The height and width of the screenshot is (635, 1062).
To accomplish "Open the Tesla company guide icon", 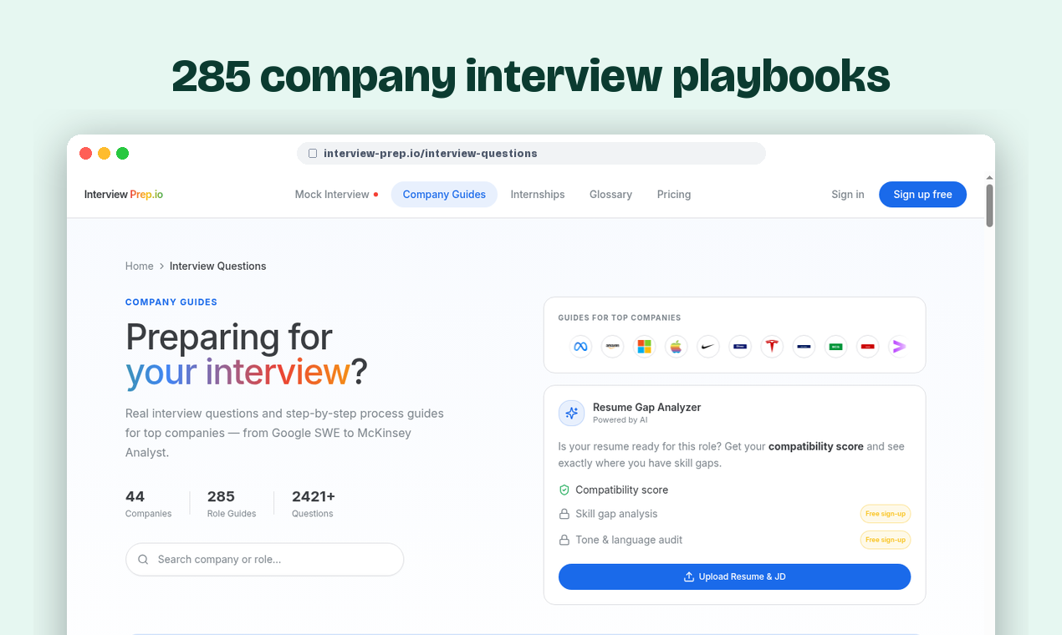I will coord(772,346).
